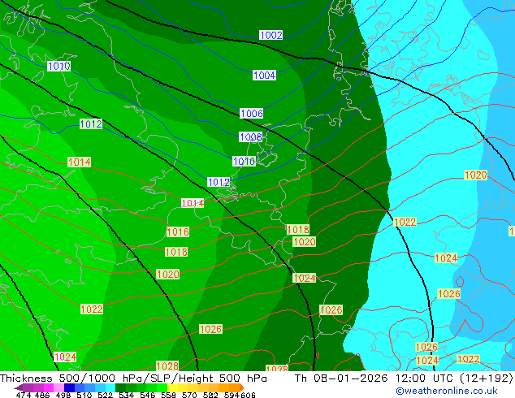Screen dimensions: 515x398
Task: Select the blue 1008 pressure label
Action: [251, 136]
